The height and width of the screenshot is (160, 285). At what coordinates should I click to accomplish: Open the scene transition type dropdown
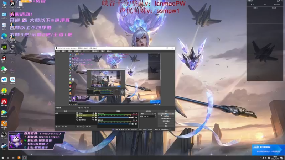pos(147,114)
